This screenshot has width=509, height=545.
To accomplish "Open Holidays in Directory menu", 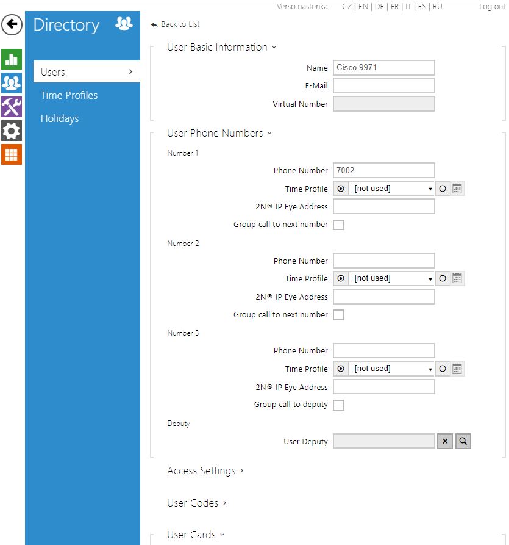I will [60, 118].
